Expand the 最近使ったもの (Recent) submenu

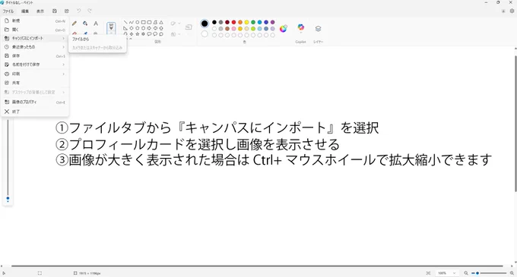(x=35, y=47)
